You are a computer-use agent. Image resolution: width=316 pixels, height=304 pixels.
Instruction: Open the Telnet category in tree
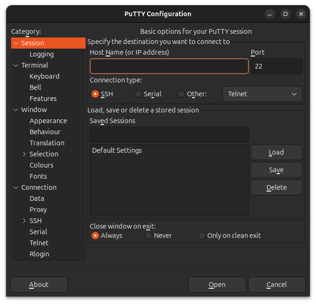(39, 243)
